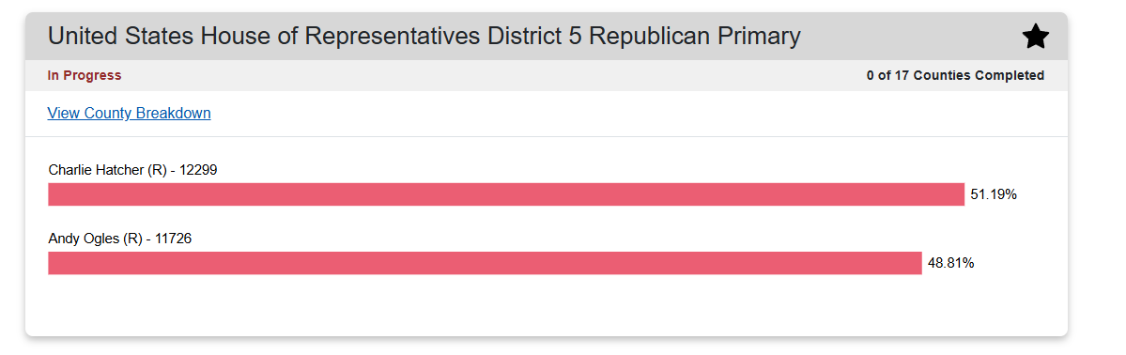This screenshot has width=1126, height=355.
Task: Click the vote count 11726
Action: coord(173,239)
